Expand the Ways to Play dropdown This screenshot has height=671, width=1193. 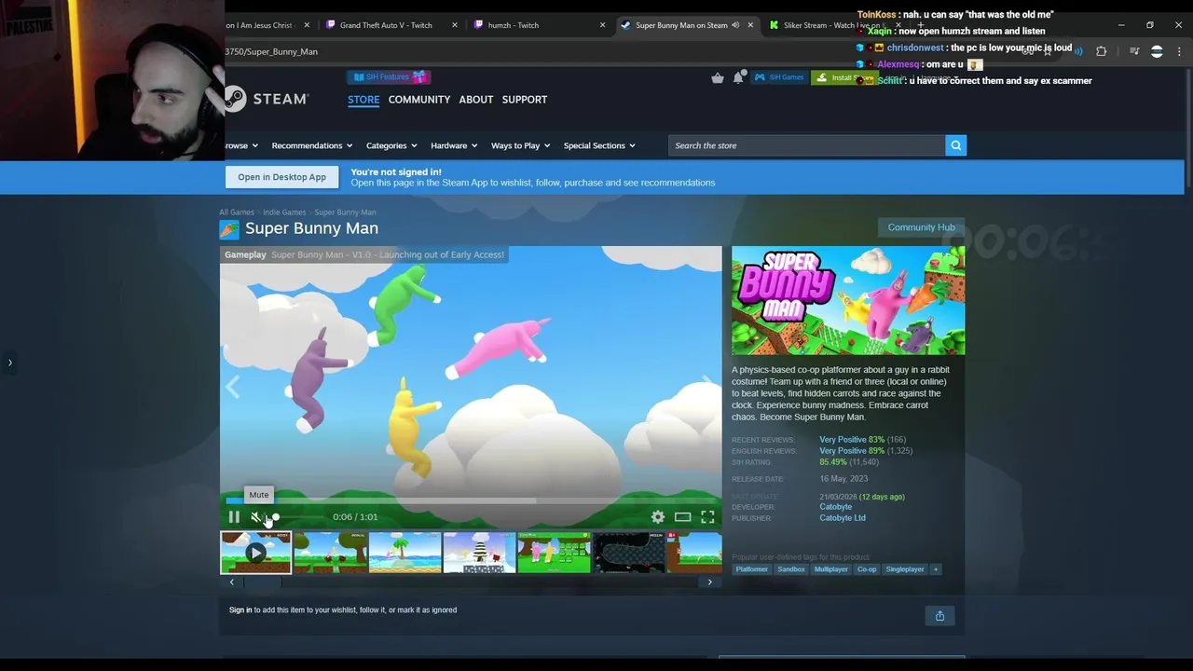coord(520,145)
